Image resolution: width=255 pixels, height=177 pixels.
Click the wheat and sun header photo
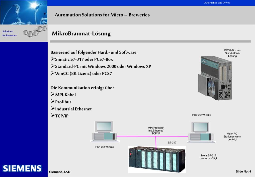coord(24,12)
